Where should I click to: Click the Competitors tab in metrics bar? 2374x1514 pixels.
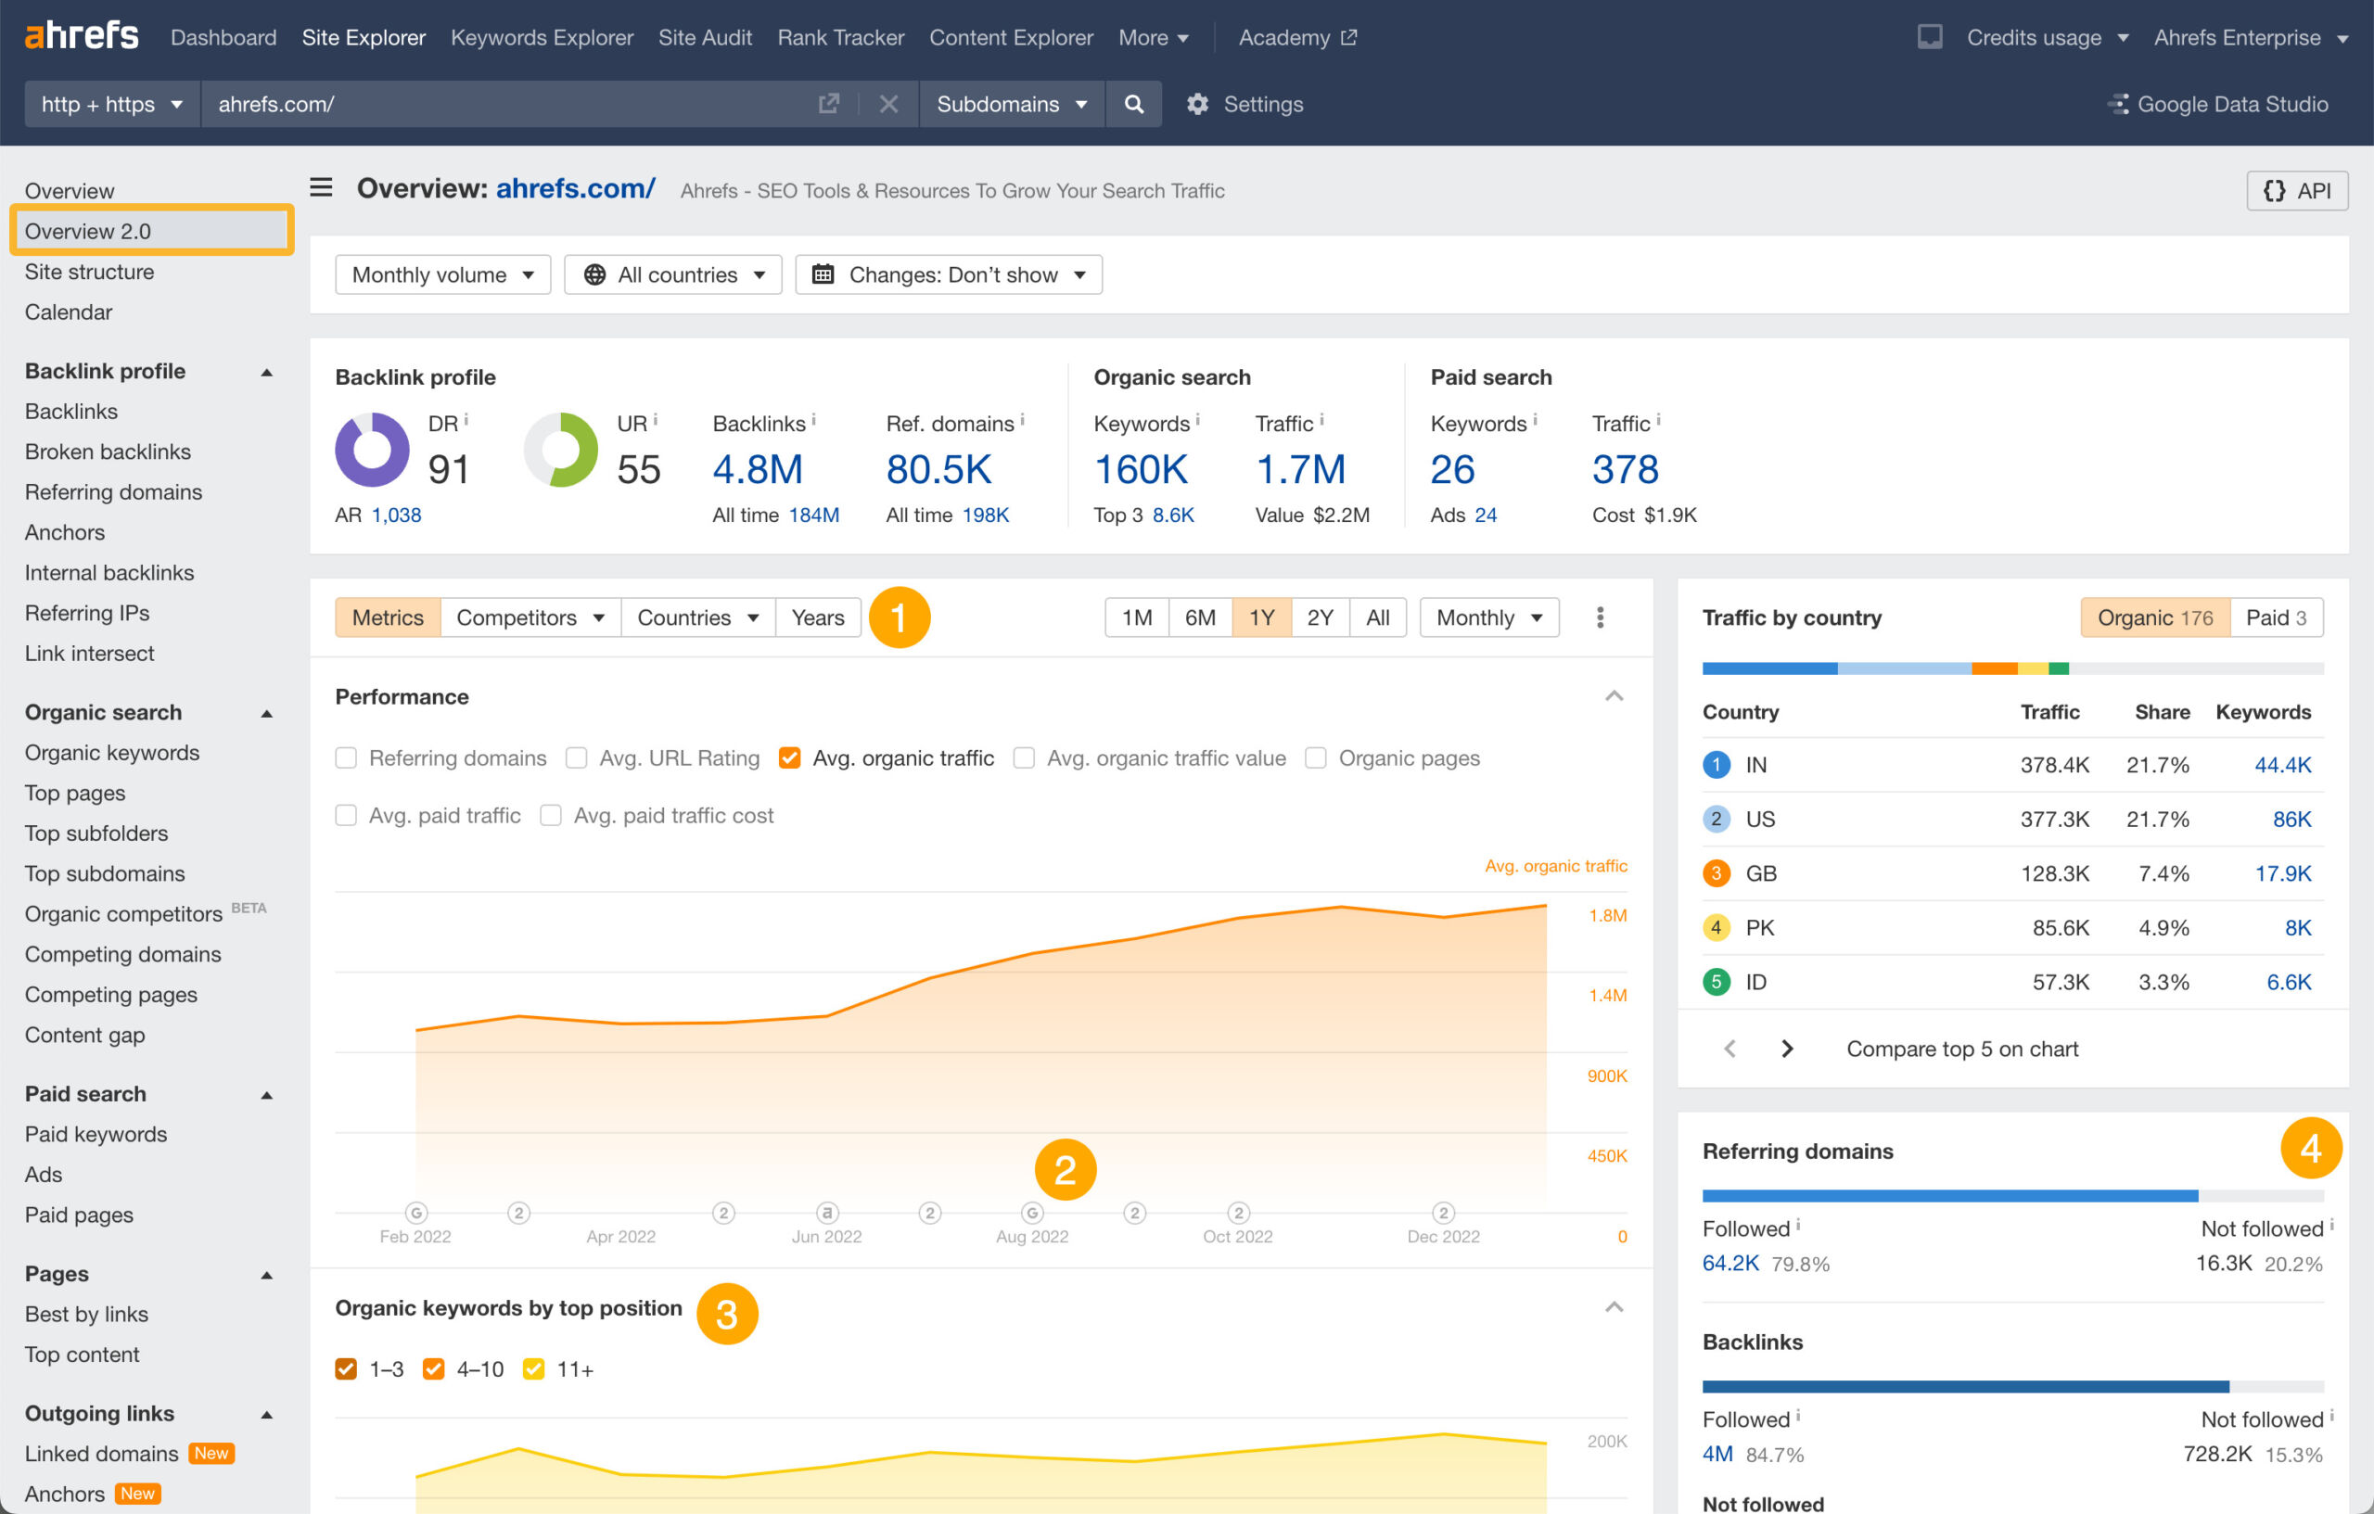(x=524, y=616)
